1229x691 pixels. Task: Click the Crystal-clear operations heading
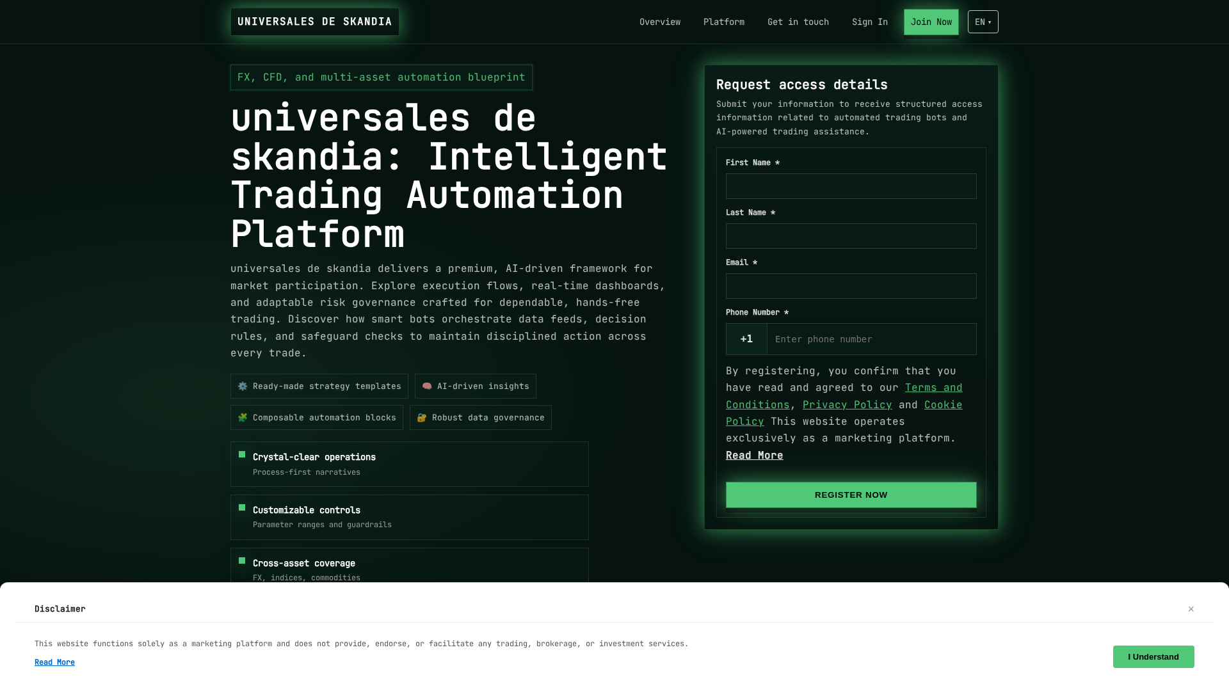pyautogui.click(x=314, y=457)
